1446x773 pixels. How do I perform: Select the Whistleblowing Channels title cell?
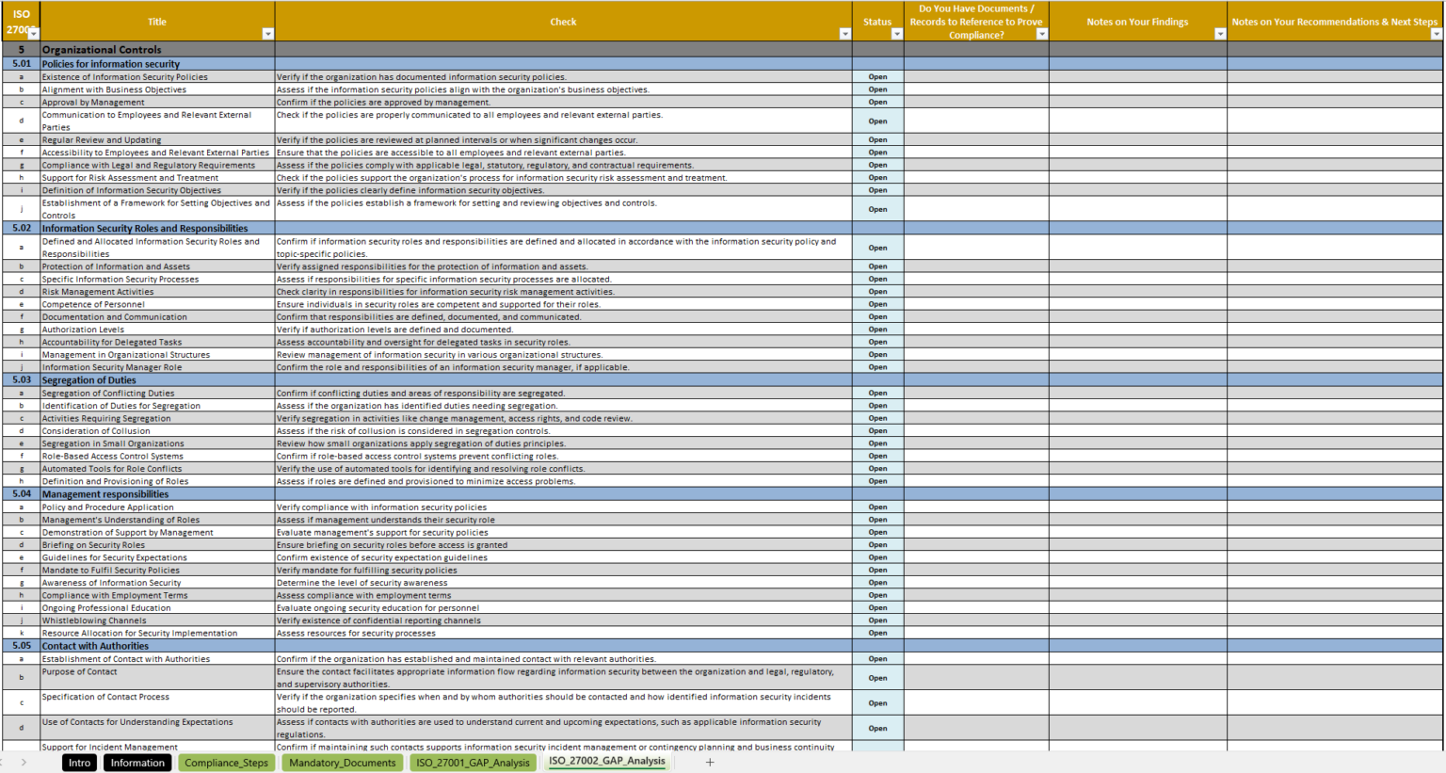click(x=156, y=620)
